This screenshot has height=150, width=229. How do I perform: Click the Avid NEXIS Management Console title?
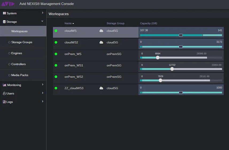pos(46,4)
